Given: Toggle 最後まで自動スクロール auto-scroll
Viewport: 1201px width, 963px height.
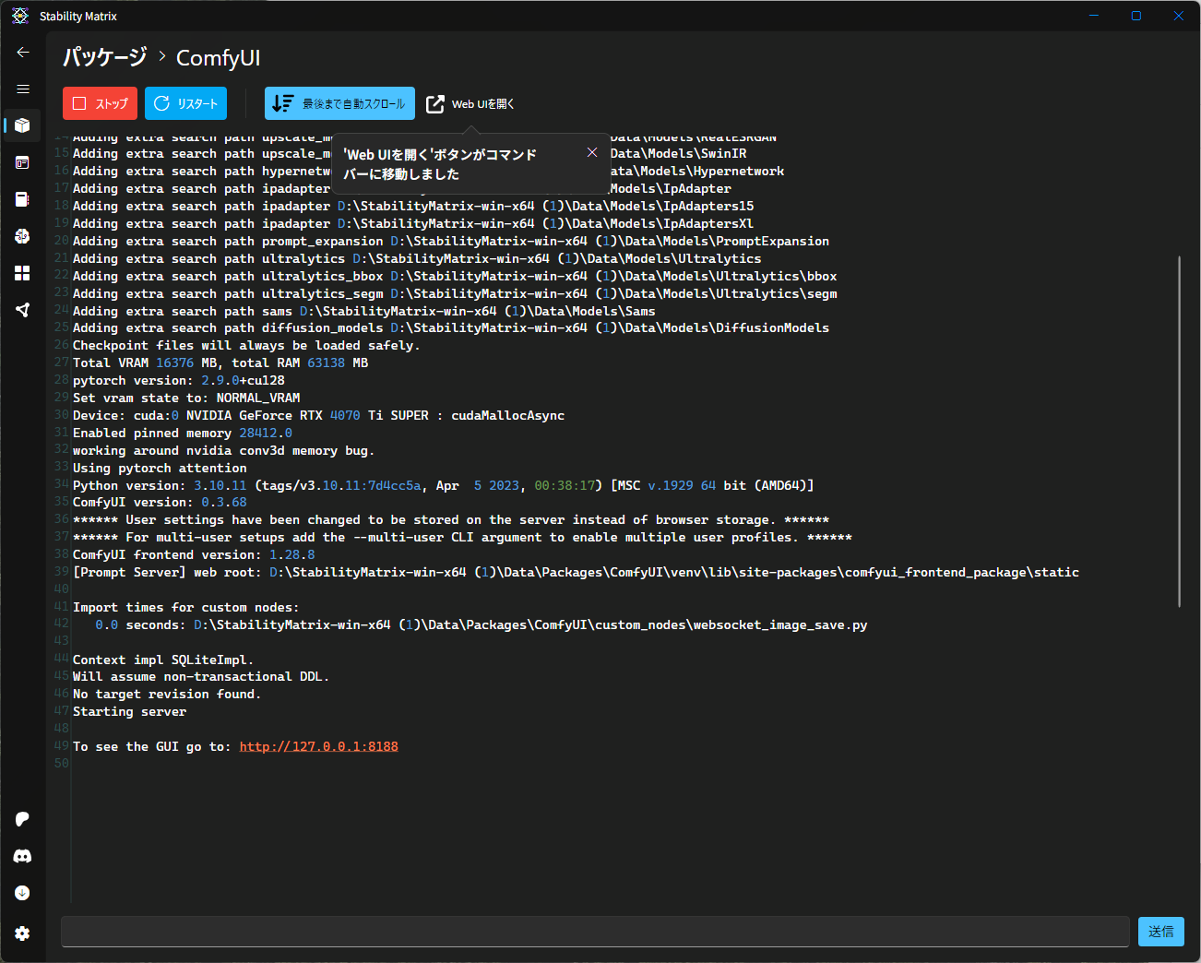Looking at the screenshot, I should pyautogui.click(x=339, y=103).
